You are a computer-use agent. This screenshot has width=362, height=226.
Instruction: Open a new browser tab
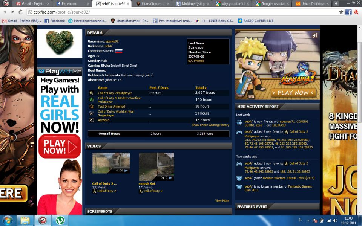[336, 4]
